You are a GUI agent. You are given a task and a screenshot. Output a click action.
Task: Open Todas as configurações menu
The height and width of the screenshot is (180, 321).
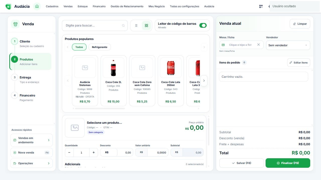point(185,6)
